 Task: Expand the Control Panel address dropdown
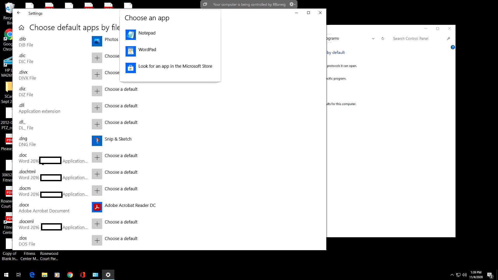373,39
